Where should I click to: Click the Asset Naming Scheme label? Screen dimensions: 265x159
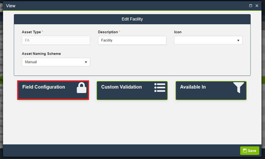pyautogui.click(x=41, y=54)
